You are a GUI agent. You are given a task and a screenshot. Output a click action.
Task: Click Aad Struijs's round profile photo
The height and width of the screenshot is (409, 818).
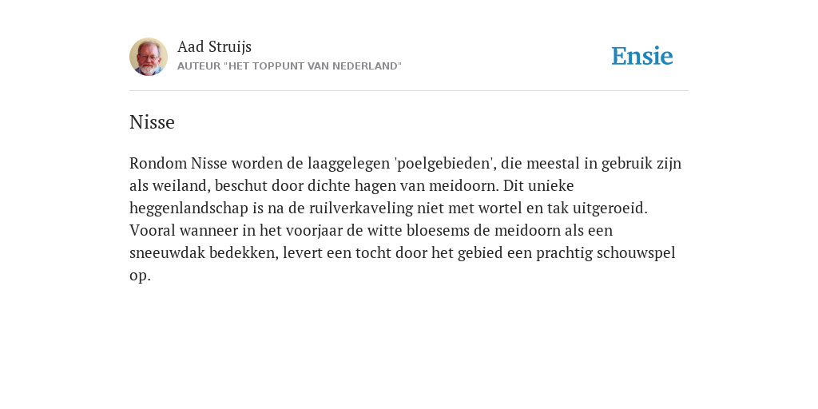149,57
